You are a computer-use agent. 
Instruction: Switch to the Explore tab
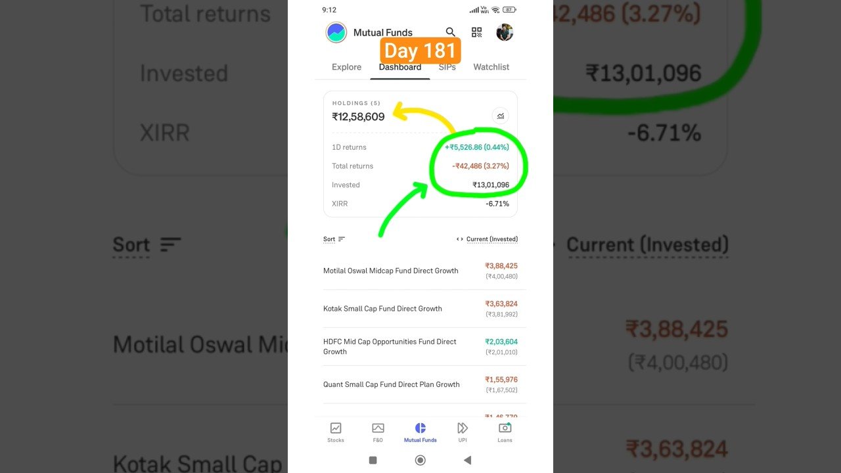(346, 67)
